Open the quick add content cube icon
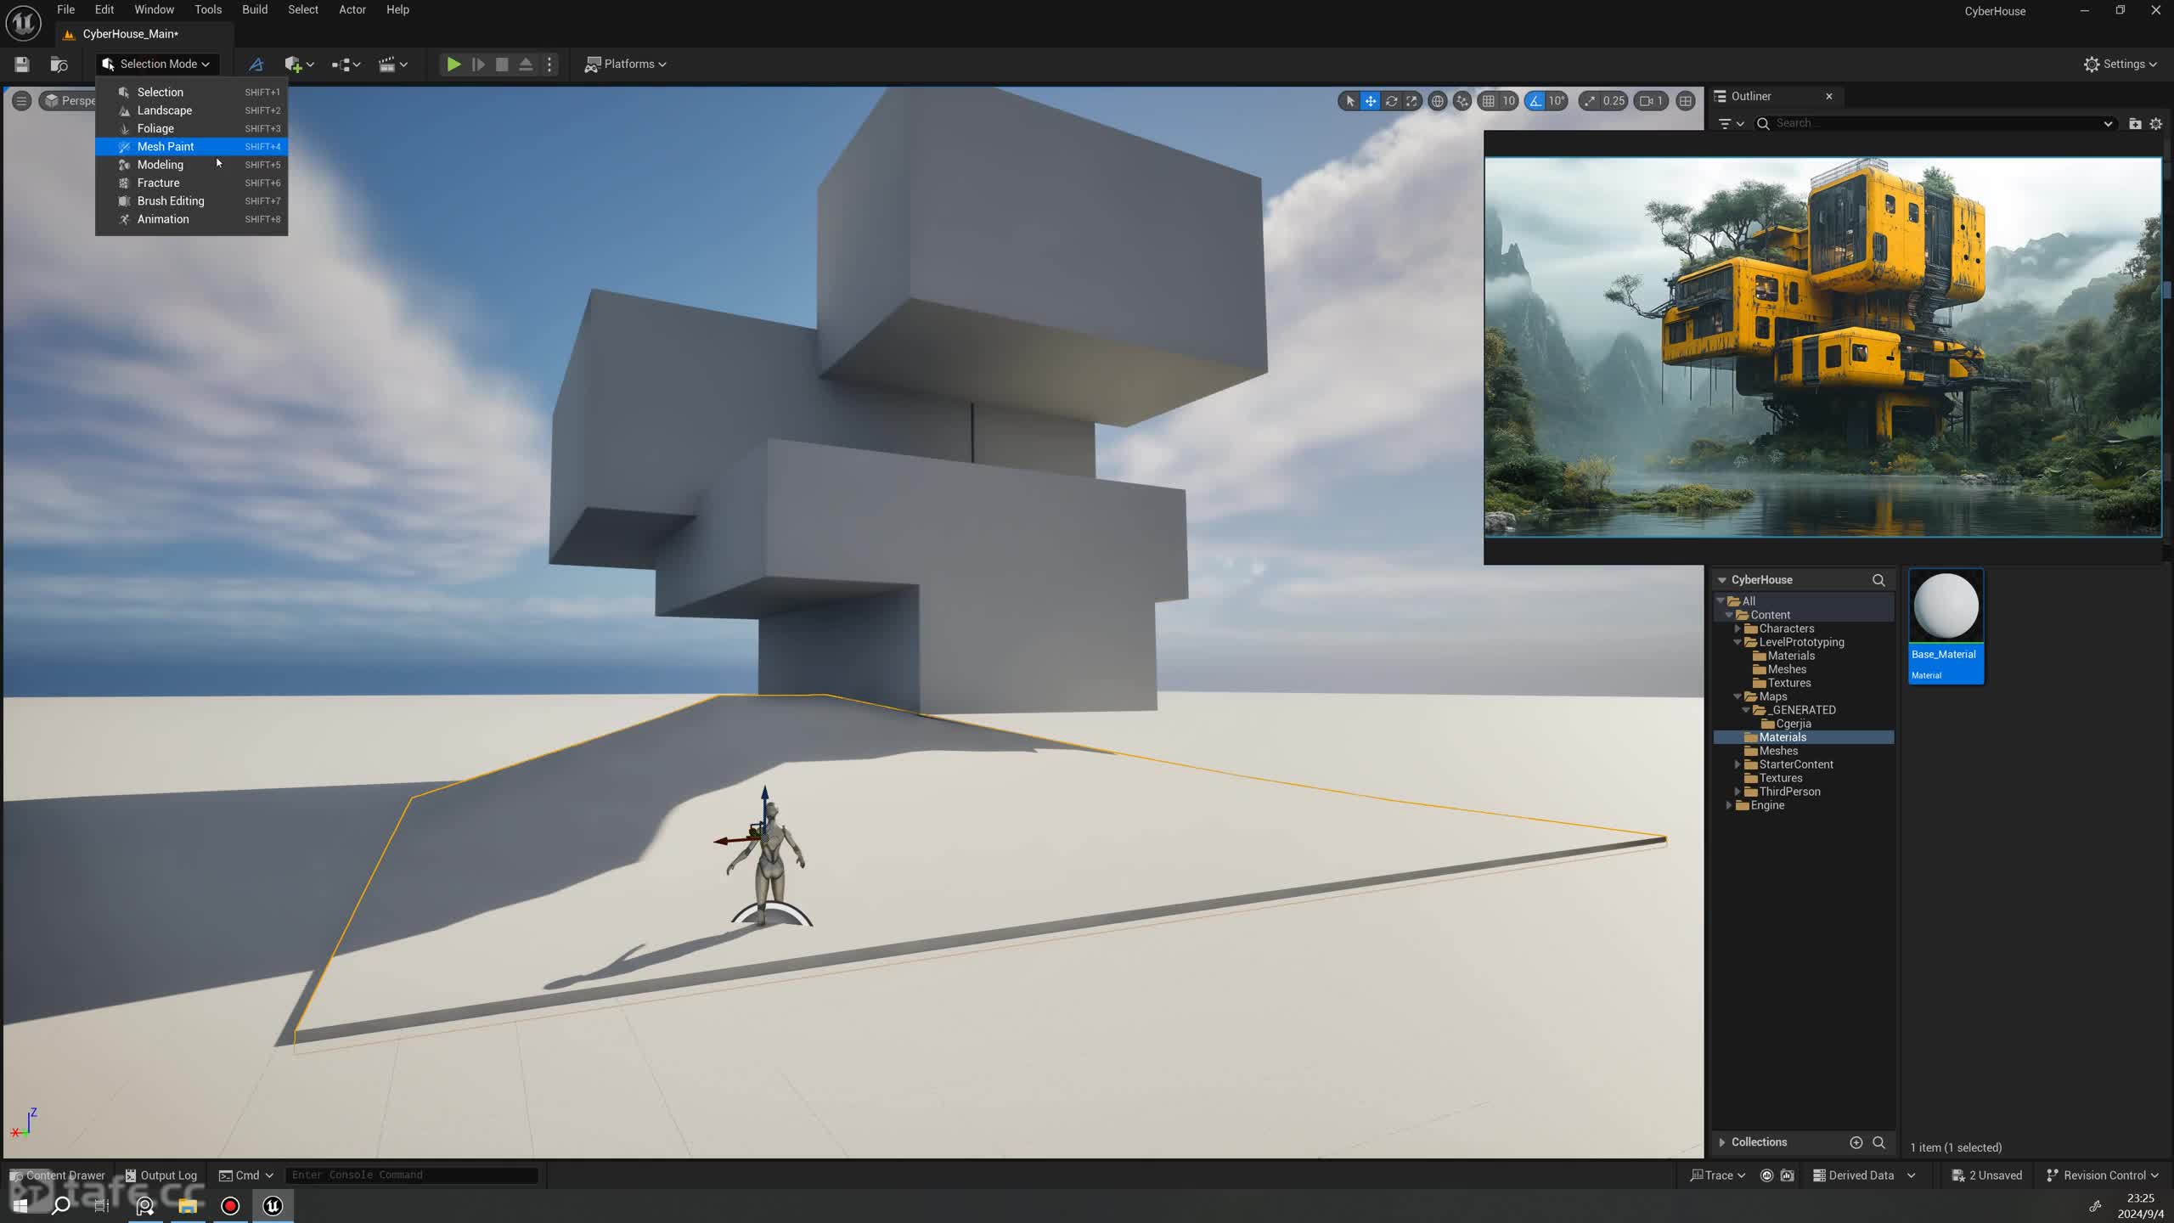Viewport: 2174px width, 1223px height. [x=299, y=65]
